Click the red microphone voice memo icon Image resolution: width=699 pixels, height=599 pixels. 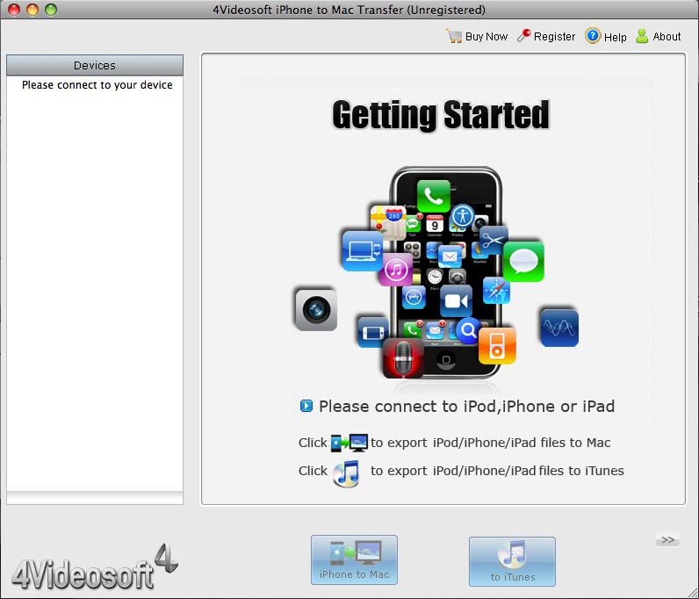[403, 358]
